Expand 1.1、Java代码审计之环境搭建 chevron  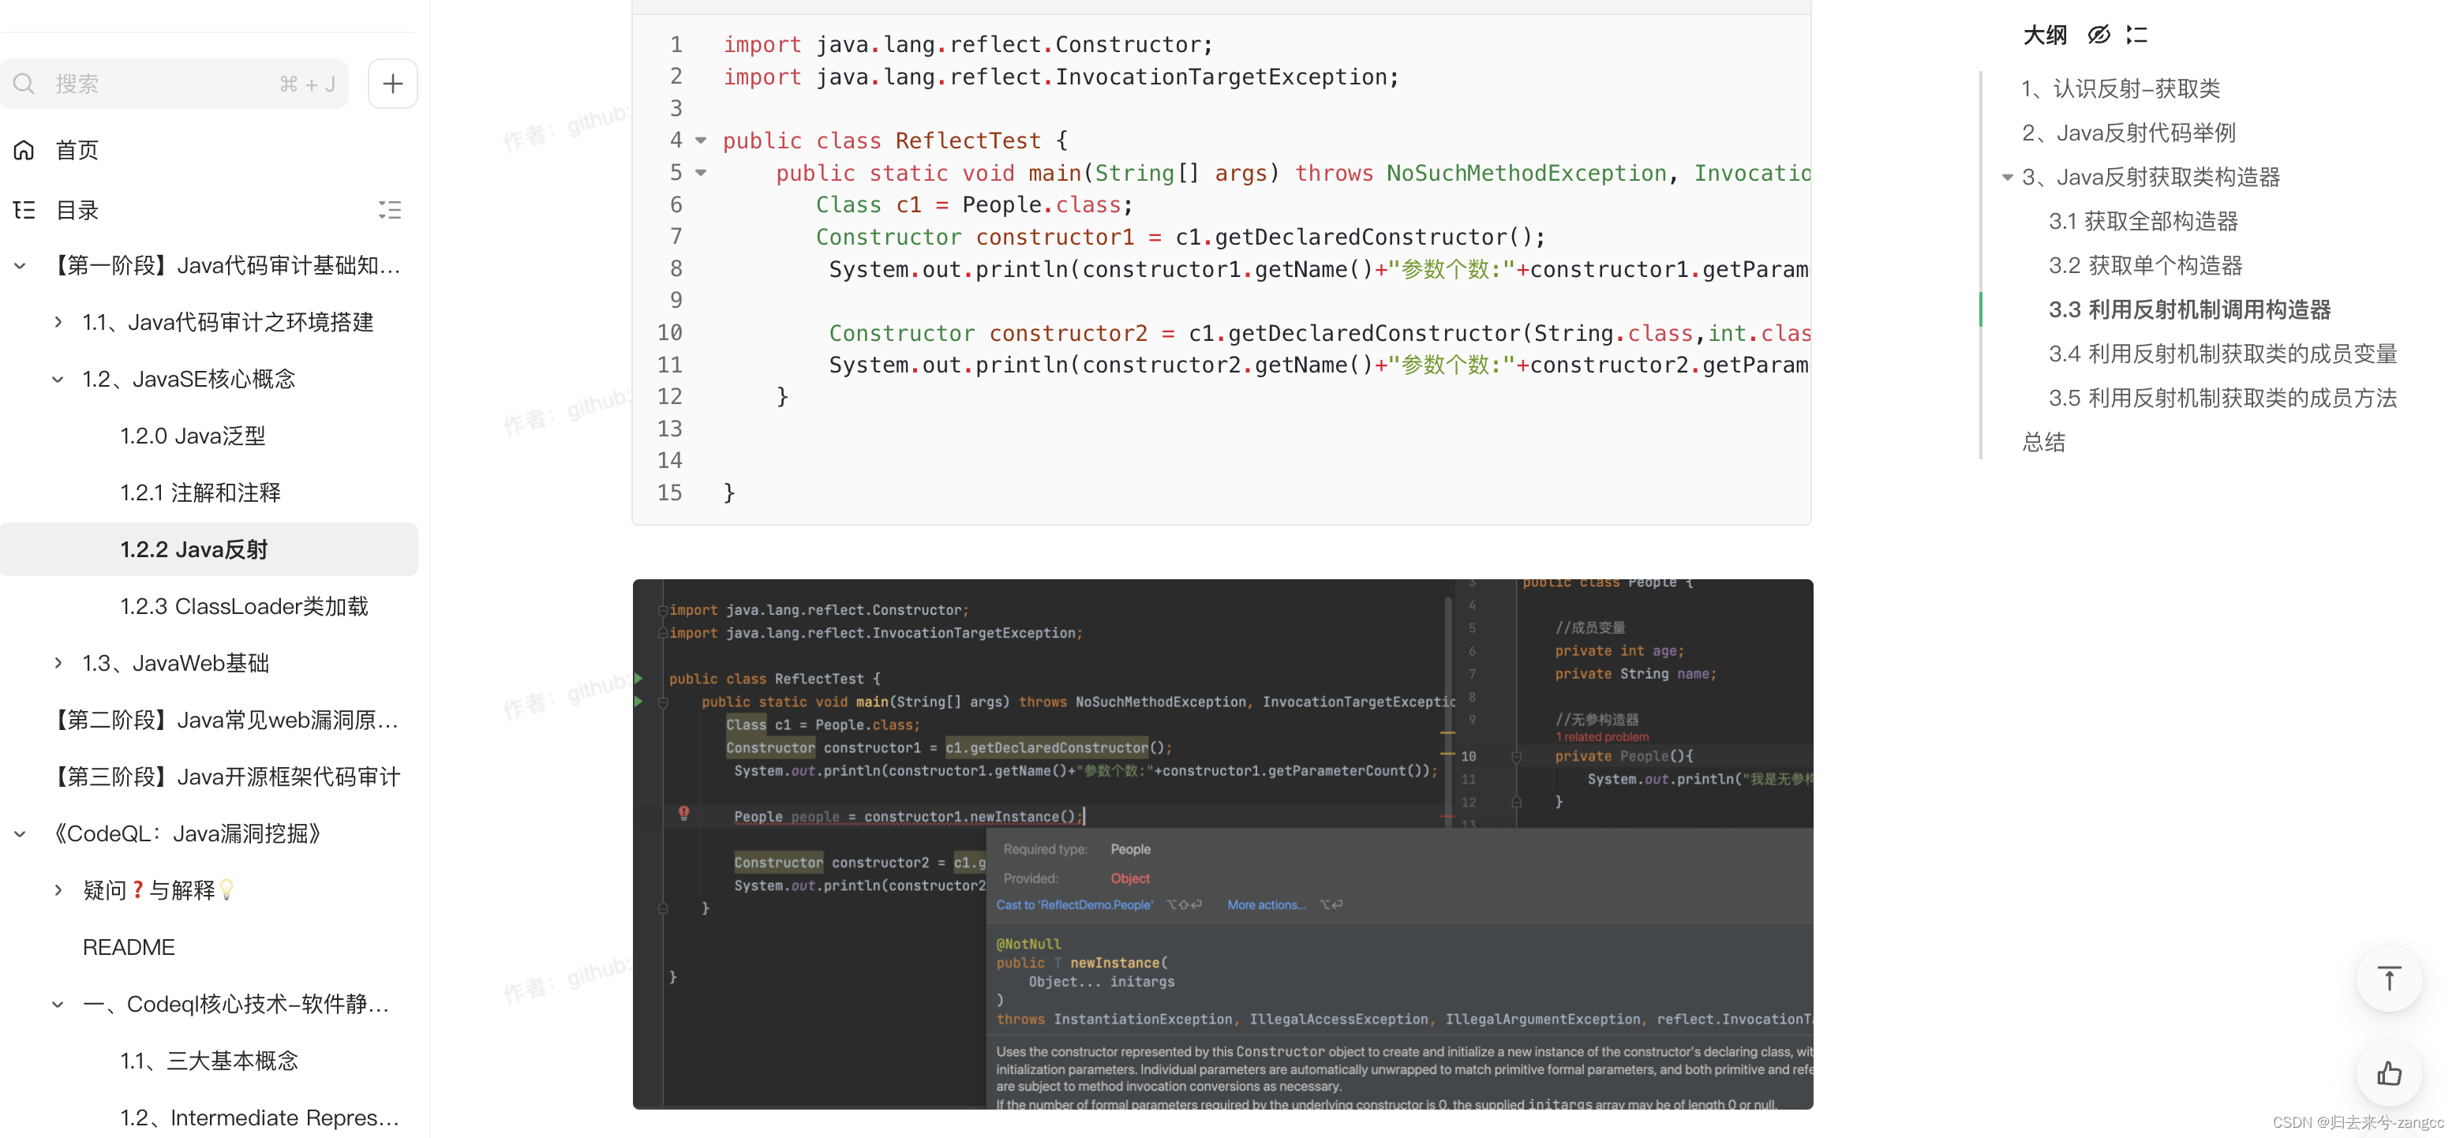(x=58, y=322)
